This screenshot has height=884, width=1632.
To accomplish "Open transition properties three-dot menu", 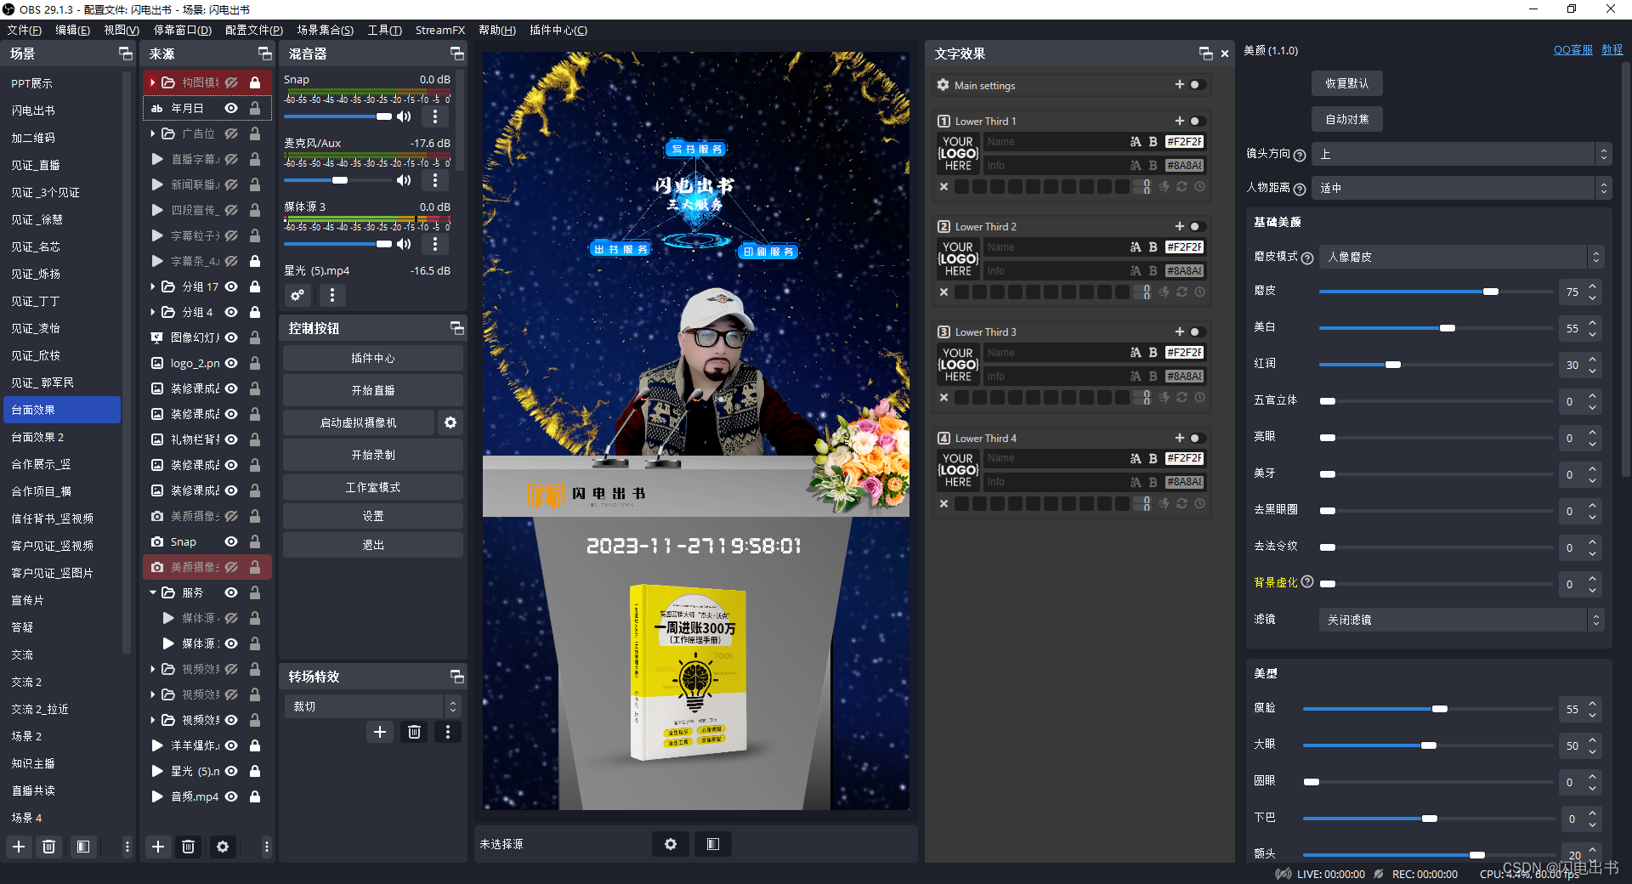I will [x=448, y=732].
